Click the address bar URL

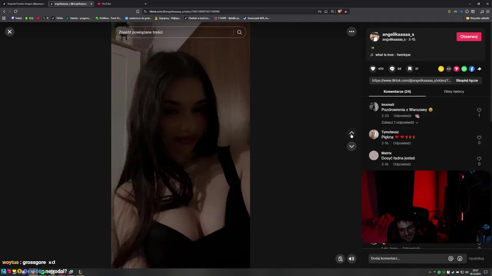[184, 11]
